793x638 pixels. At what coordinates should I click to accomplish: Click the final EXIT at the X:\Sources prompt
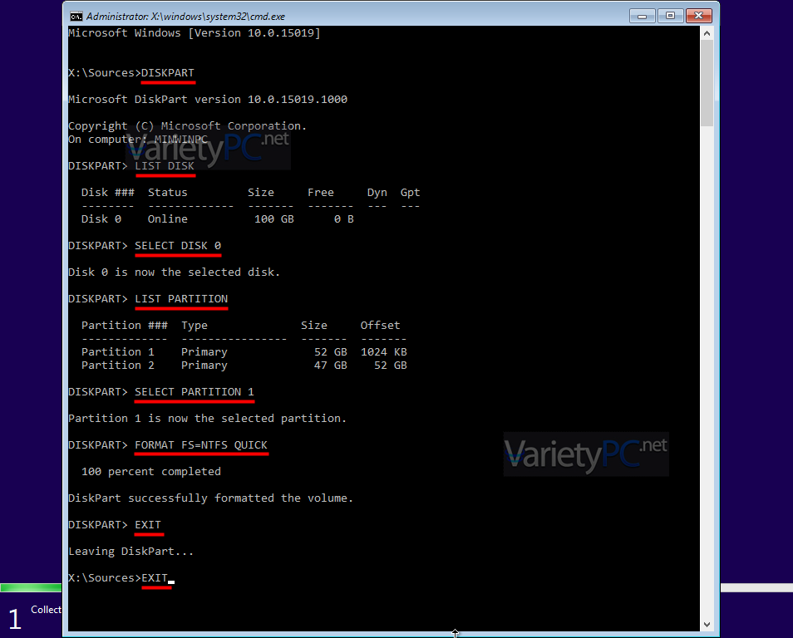[155, 578]
